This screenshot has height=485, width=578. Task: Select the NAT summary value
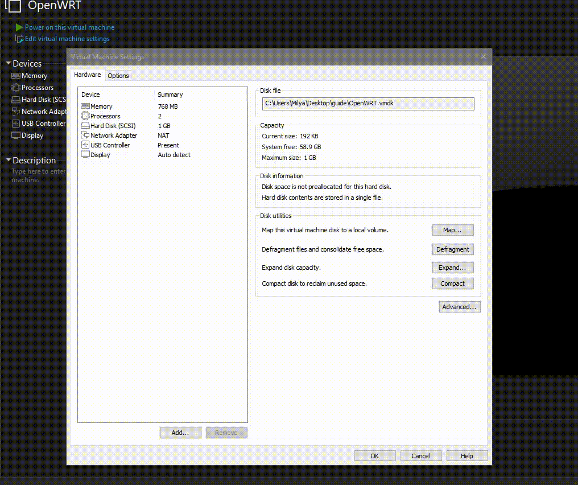pos(163,135)
